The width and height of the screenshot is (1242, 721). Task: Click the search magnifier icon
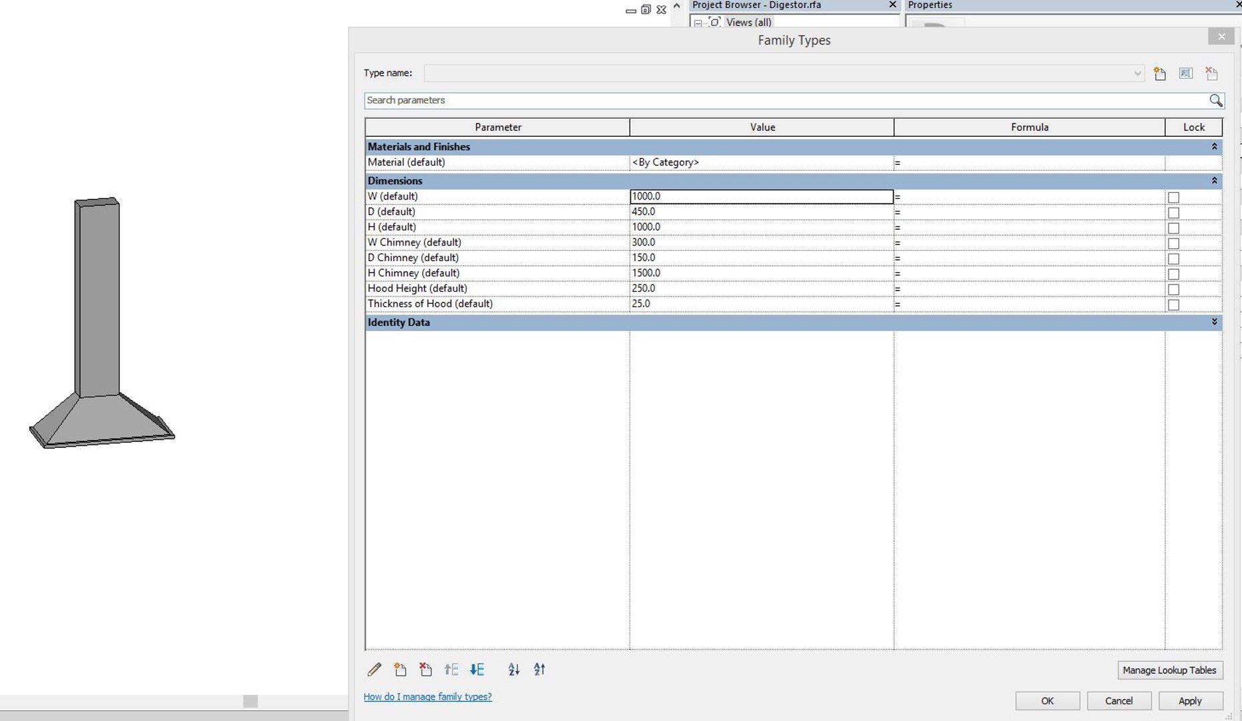(x=1215, y=100)
